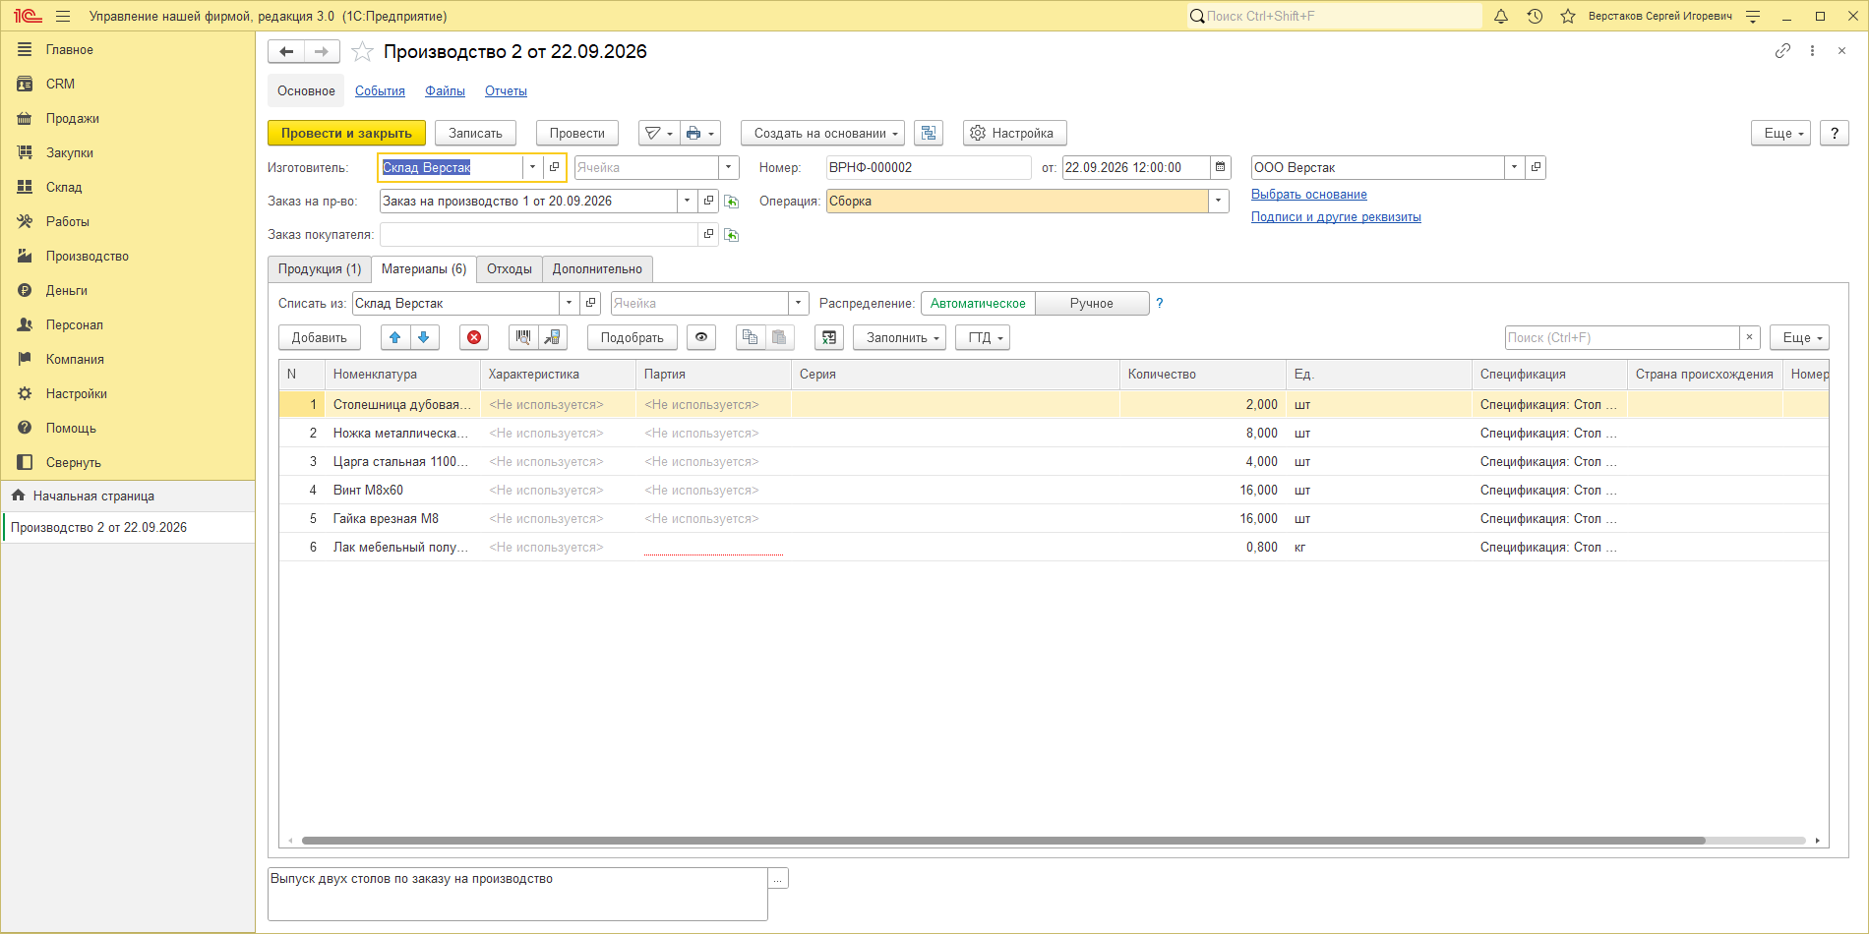1869x934 pixels.
Task: Click the Записать button
Action: click(x=475, y=133)
